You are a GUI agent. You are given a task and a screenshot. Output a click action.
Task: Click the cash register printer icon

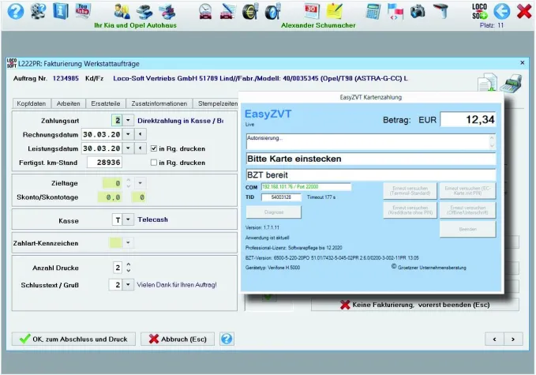512,82
